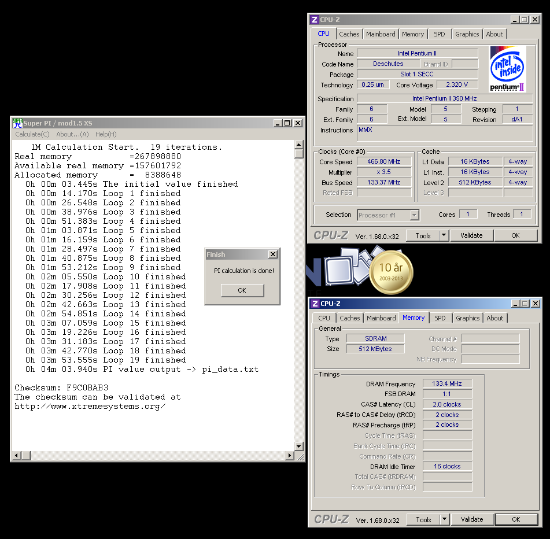Click the Bus Speed value 133.37 MHz

click(x=384, y=182)
